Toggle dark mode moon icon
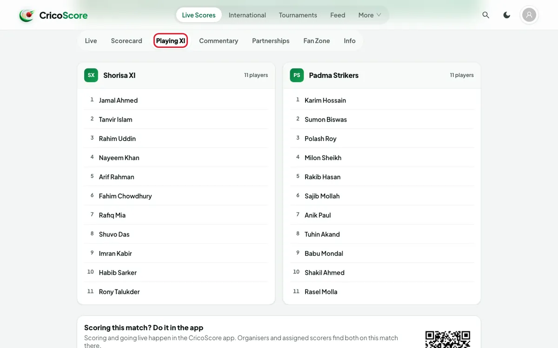 (x=507, y=15)
